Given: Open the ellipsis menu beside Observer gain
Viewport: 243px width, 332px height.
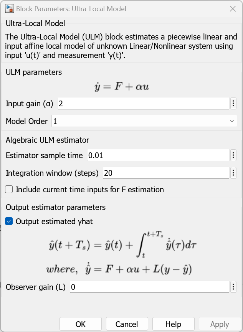Looking at the screenshot, I should (233, 286).
